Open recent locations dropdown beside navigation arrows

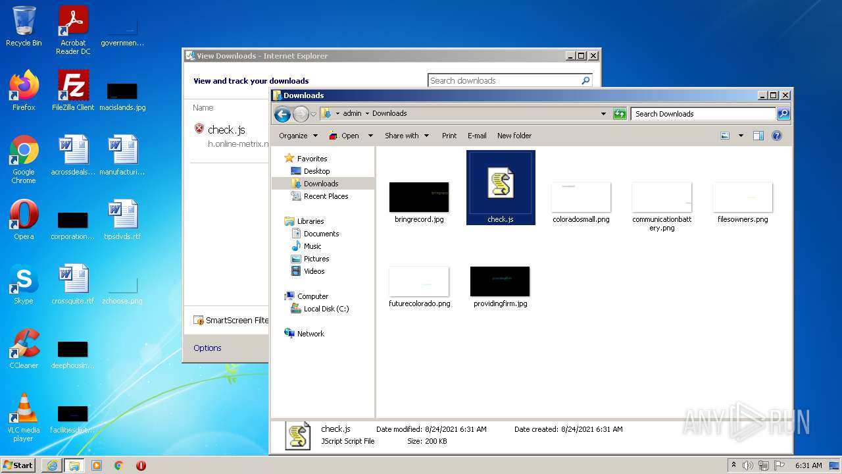[313, 114]
